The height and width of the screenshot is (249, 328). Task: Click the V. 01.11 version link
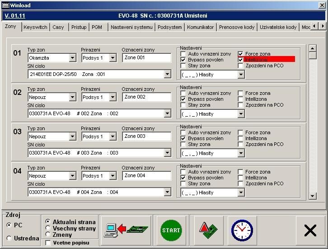[x=15, y=16]
